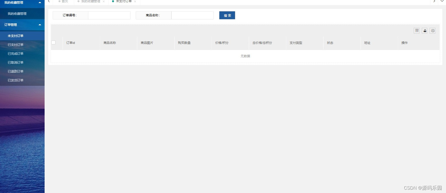Switch to the 首页 tab
Image resolution: width=446 pixels, height=193 pixels.
click(x=63, y=1)
